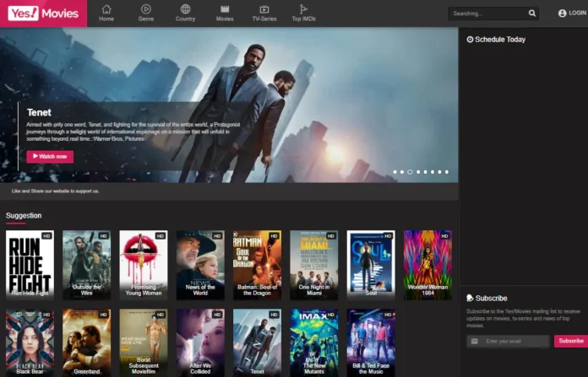Click the Yes! Movies logo
Screen dimensions: 588x377
pyautogui.click(x=43, y=13)
